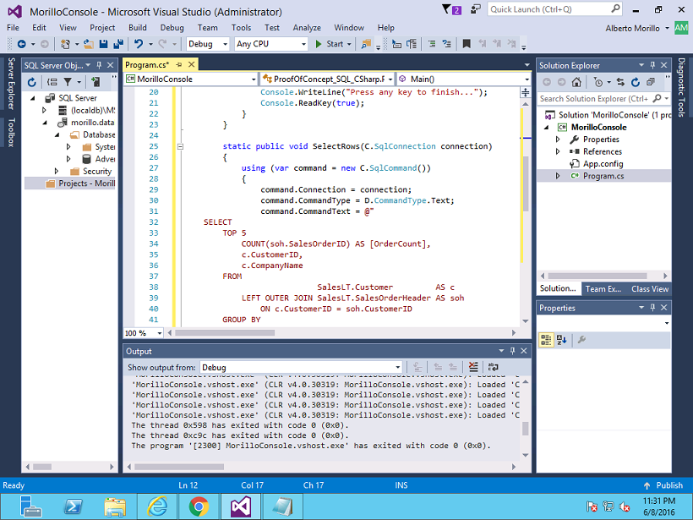Click the Categorized view icon in Properties
Screen dimensions: 693x520
(x=546, y=340)
